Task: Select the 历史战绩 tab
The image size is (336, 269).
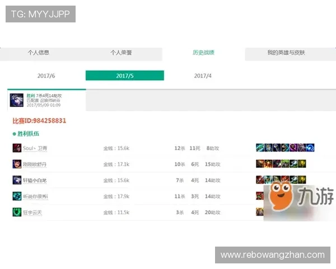Action: coord(203,53)
